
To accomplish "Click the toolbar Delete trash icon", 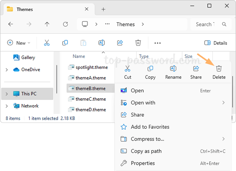I will pos(138,43).
